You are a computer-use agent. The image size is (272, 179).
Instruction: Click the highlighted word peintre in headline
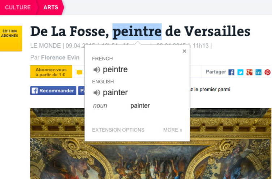(137, 31)
